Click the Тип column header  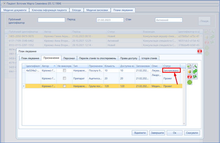pyautogui.click(x=80, y=66)
